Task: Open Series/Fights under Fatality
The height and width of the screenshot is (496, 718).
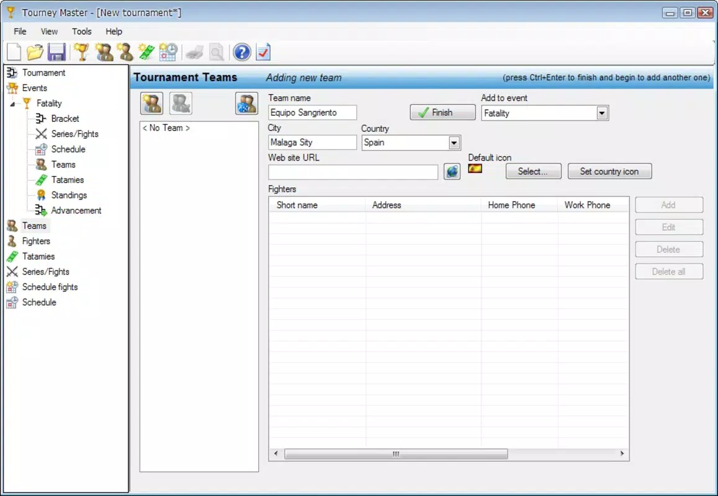Action: coord(74,134)
